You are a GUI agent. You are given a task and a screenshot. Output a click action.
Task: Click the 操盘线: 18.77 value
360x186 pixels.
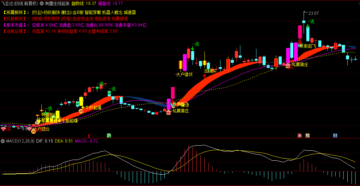click(110, 3)
